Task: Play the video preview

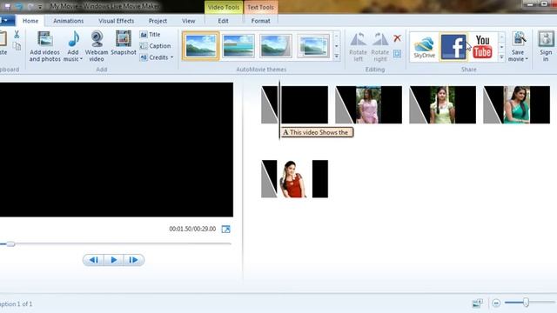Action: (114, 260)
